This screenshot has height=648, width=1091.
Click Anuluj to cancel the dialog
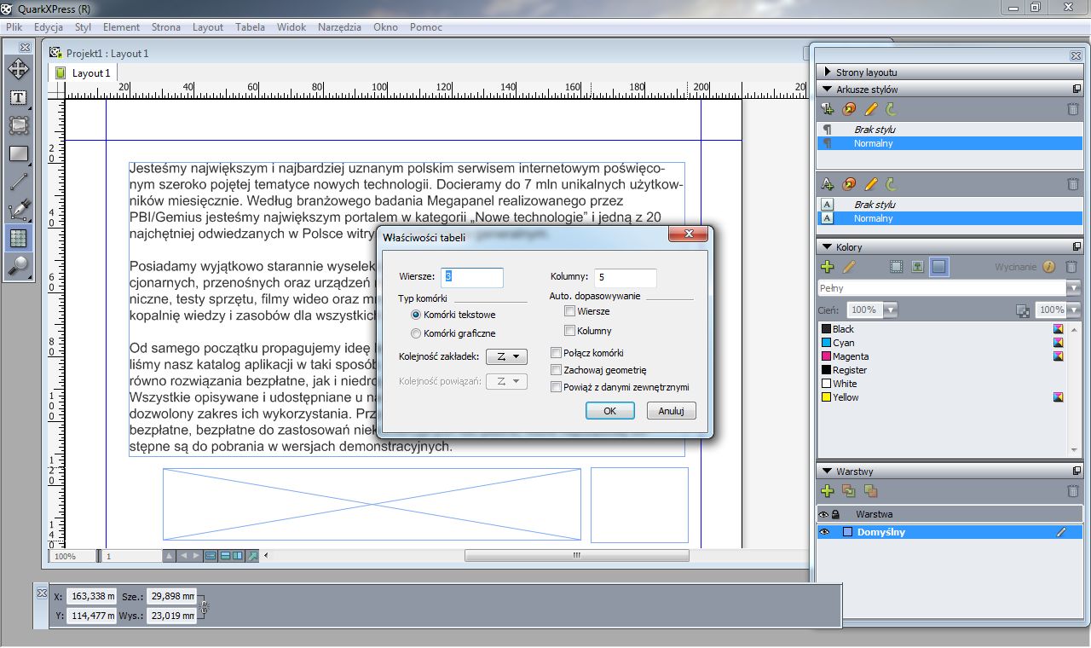[x=671, y=411]
